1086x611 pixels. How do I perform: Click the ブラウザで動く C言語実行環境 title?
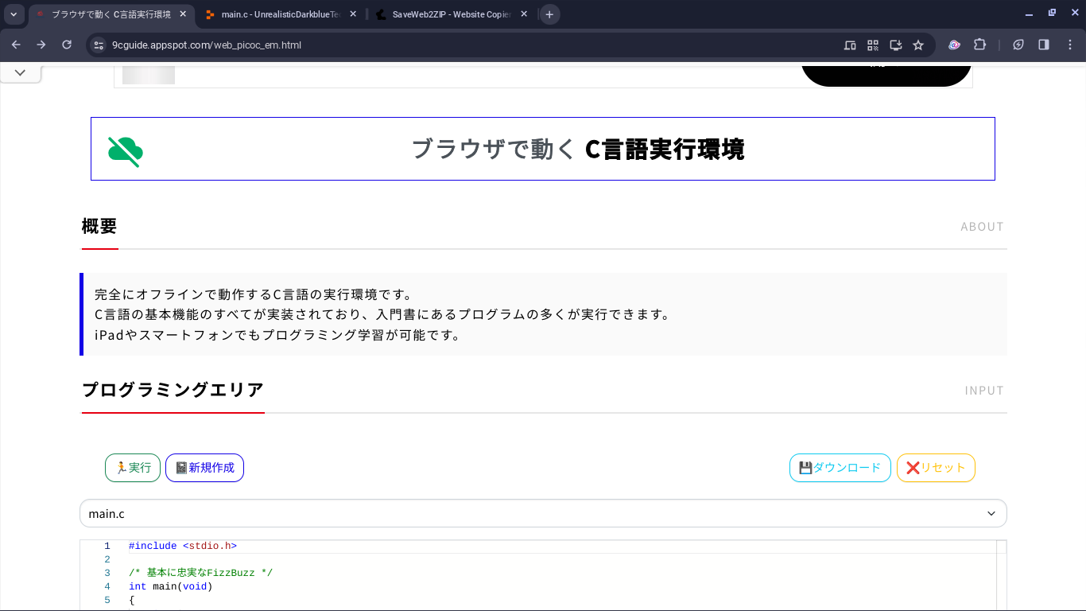[x=578, y=149]
